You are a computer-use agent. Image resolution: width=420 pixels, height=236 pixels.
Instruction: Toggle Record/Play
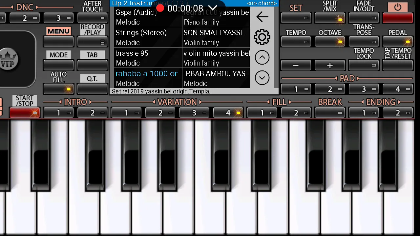tap(93, 42)
